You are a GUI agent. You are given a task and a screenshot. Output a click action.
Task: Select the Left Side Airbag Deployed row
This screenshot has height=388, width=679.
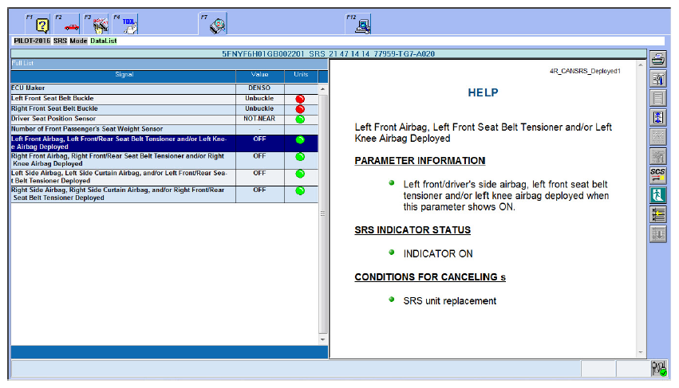(164, 177)
